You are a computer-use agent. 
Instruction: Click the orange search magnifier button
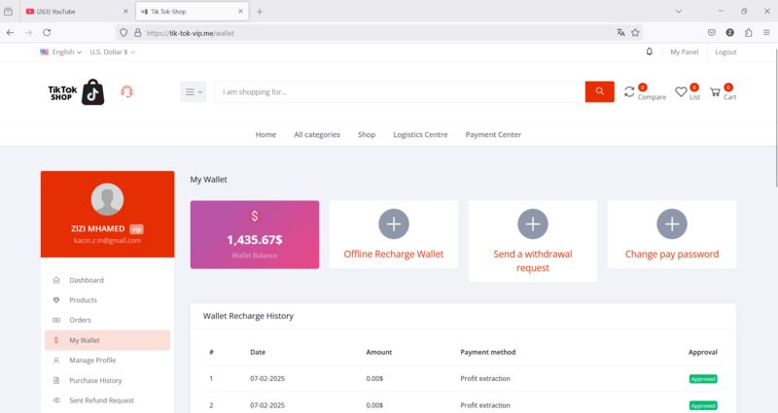coord(599,91)
